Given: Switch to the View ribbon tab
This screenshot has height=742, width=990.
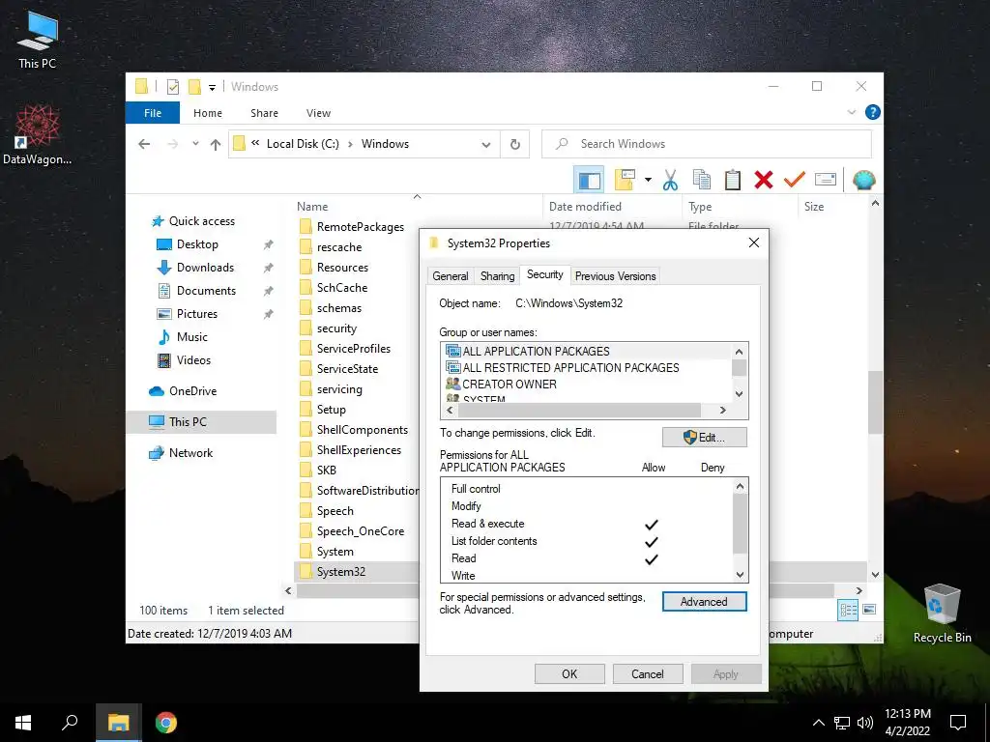Looking at the screenshot, I should tap(318, 113).
